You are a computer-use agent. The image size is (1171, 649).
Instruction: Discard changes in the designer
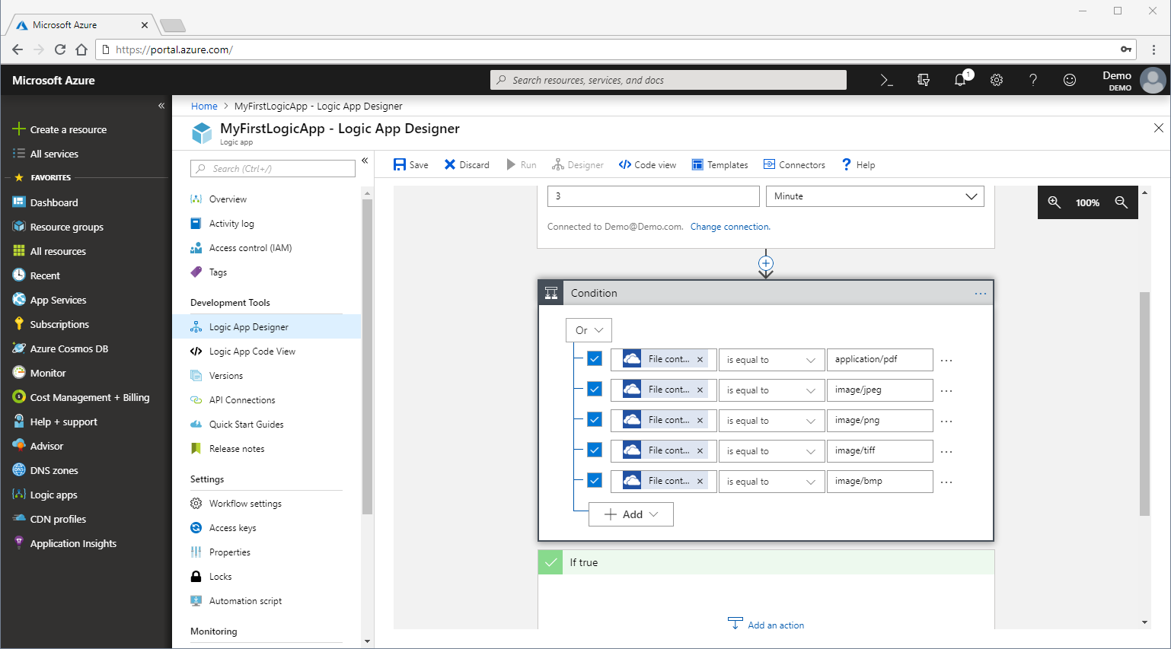pyautogui.click(x=467, y=164)
